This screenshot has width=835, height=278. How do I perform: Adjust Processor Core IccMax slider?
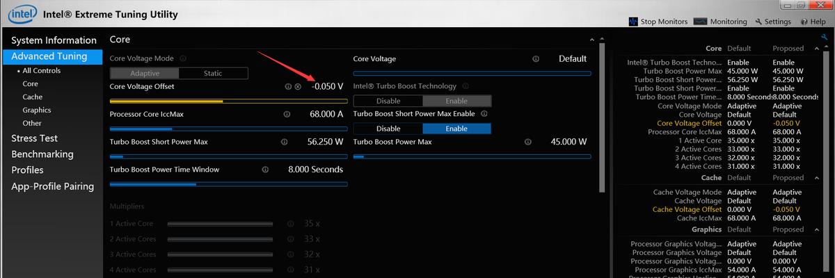pyautogui.click(x=229, y=129)
